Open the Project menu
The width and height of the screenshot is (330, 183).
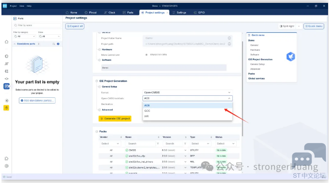[x=13, y=6]
